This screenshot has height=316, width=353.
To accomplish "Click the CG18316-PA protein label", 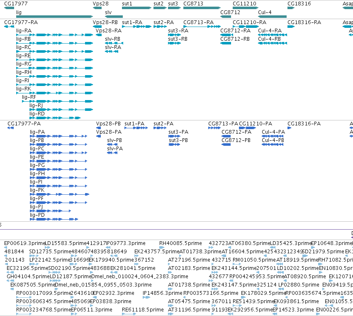I will point(304,124).
